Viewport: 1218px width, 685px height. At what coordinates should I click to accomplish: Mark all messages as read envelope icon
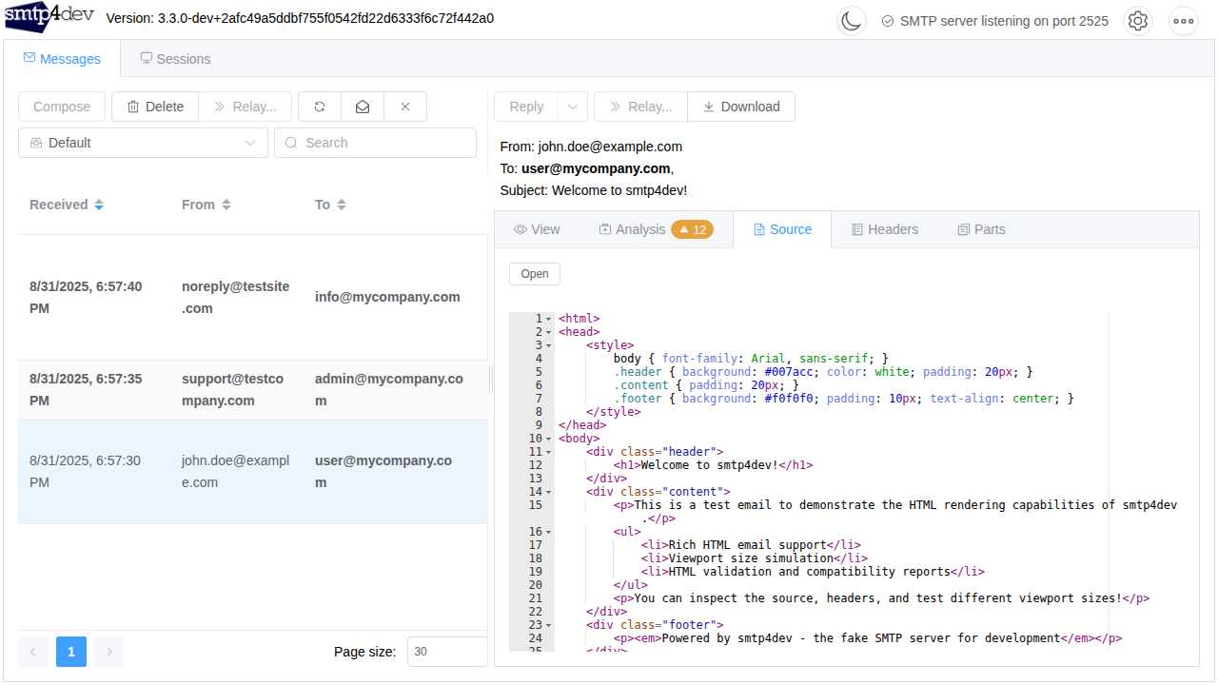(x=363, y=107)
